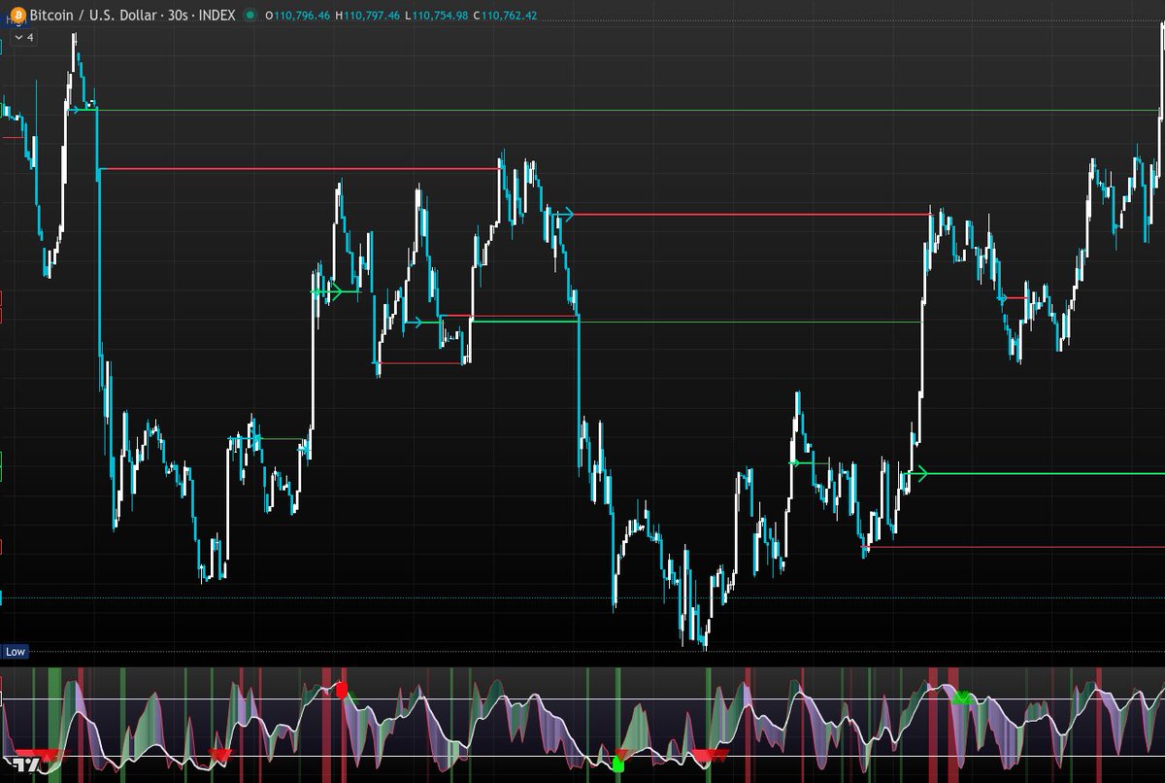Click the green arrow signal on the right side
This screenshot has width=1165, height=783.
point(922,472)
